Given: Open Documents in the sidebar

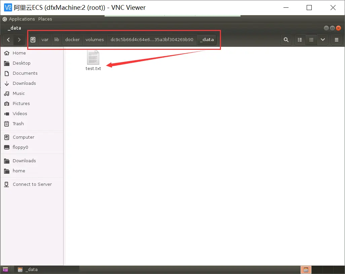Looking at the screenshot, I should 32,73.
